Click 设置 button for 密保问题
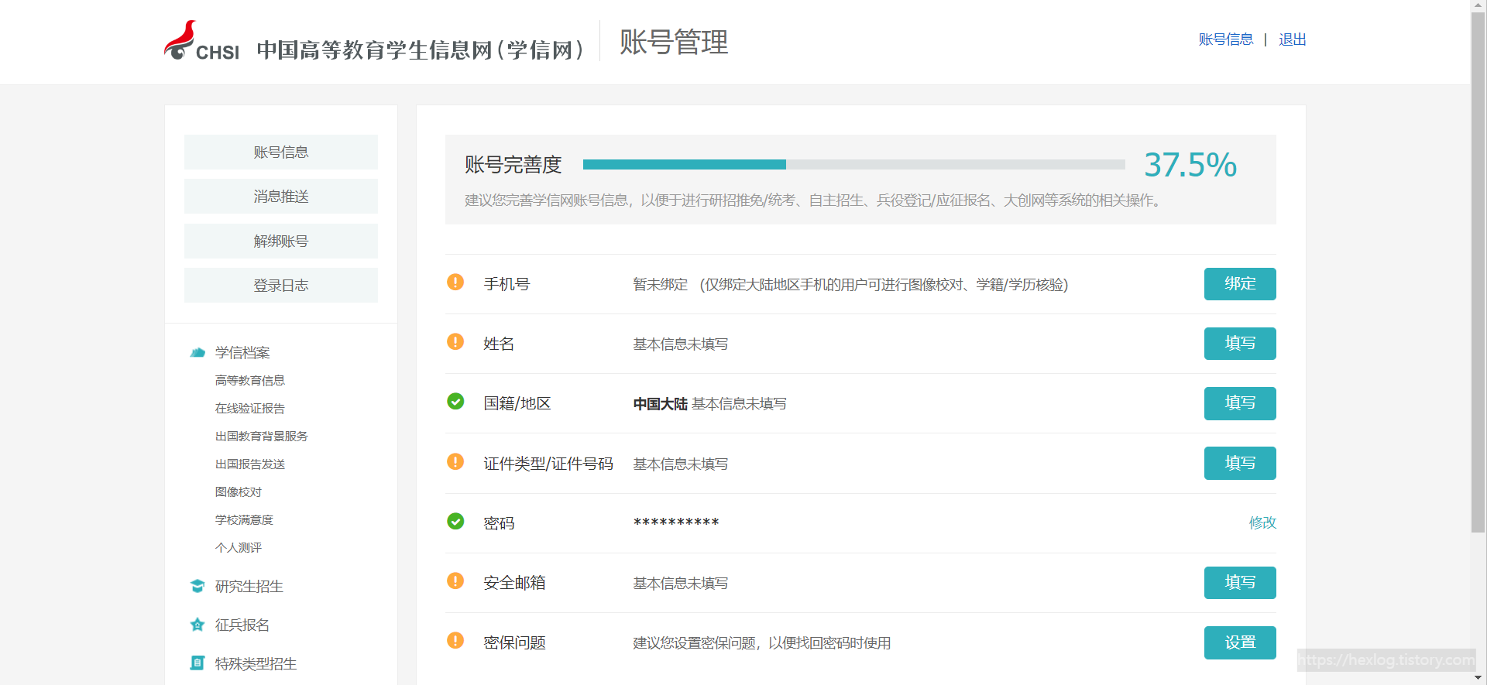The width and height of the screenshot is (1487, 685). point(1240,642)
